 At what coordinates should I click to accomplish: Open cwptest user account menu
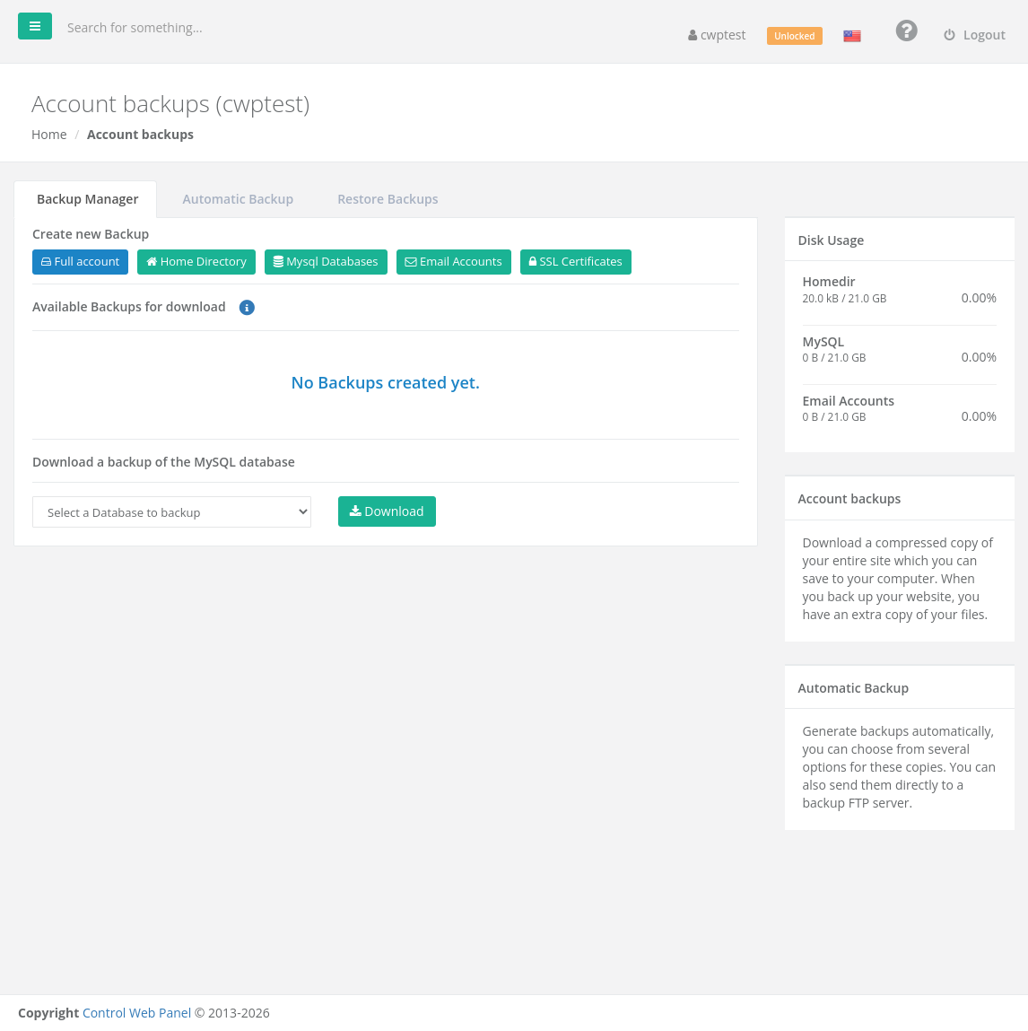717,35
